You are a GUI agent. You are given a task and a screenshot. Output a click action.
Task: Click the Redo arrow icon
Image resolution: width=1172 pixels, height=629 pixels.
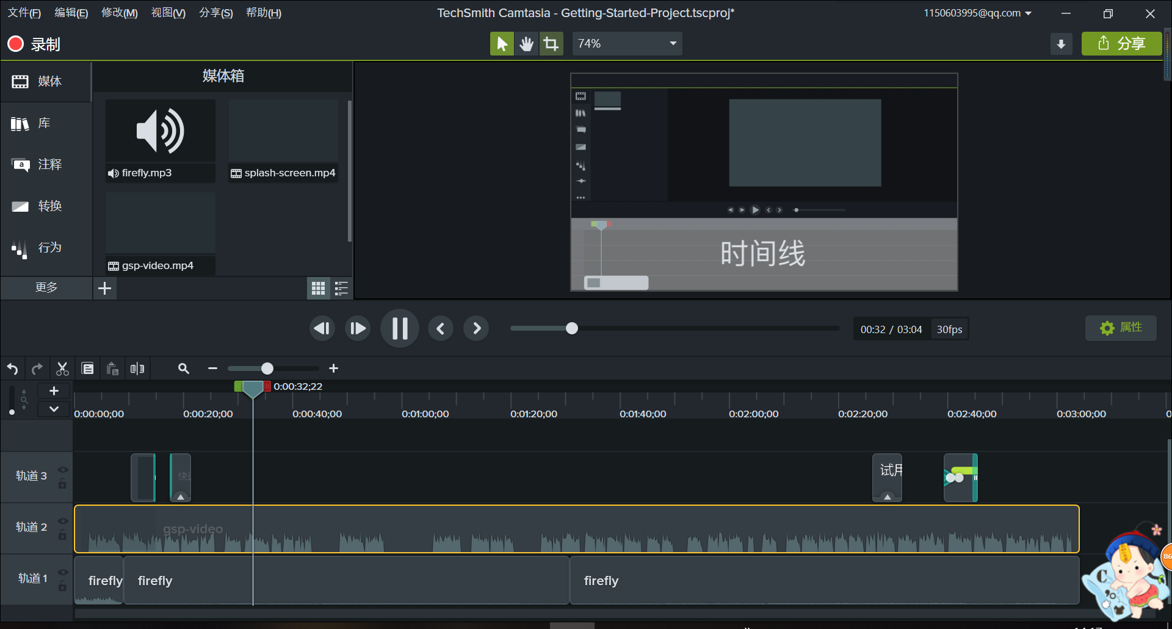click(37, 368)
